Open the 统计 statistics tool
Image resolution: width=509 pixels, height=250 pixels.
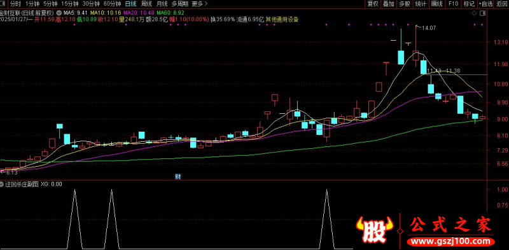point(421,4)
